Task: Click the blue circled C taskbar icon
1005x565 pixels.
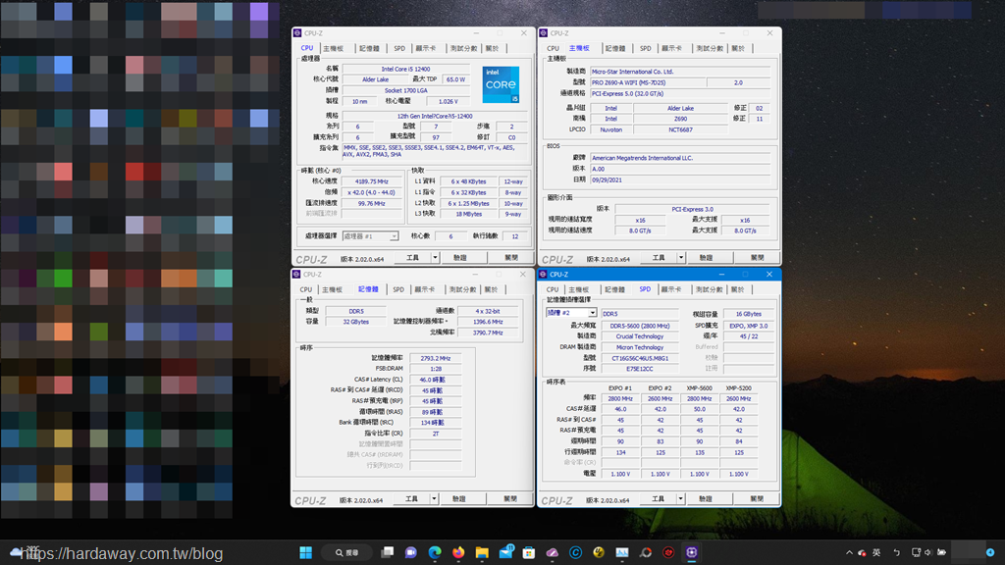Action: [575, 552]
